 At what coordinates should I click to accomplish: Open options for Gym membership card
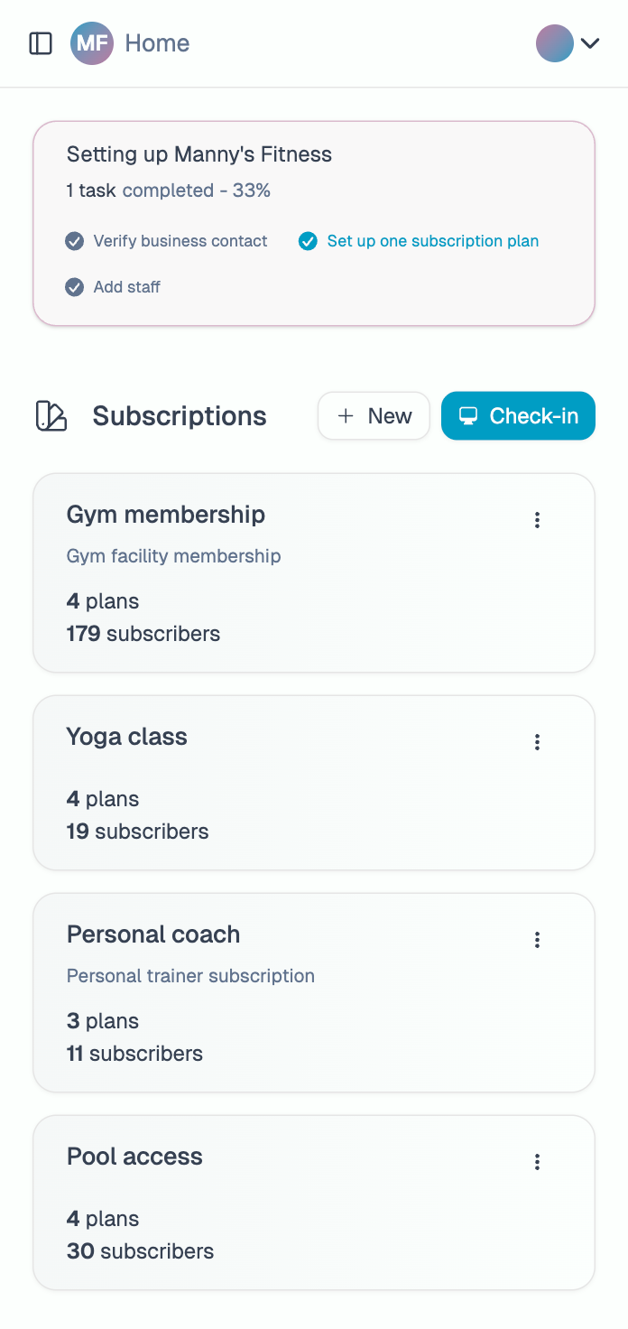537,520
